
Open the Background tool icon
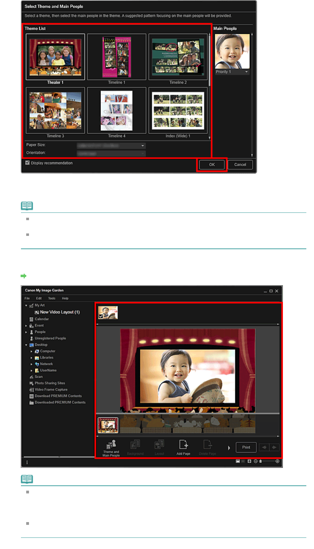click(x=135, y=447)
